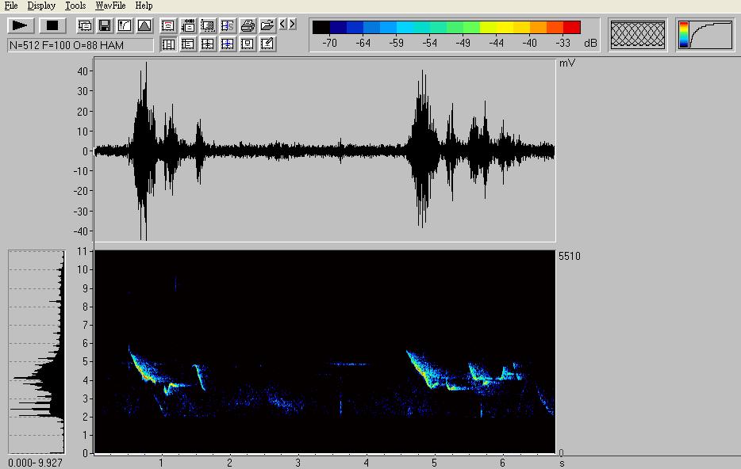Click the printer icon
This screenshot has height=469, width=741.
coord(248,26)
